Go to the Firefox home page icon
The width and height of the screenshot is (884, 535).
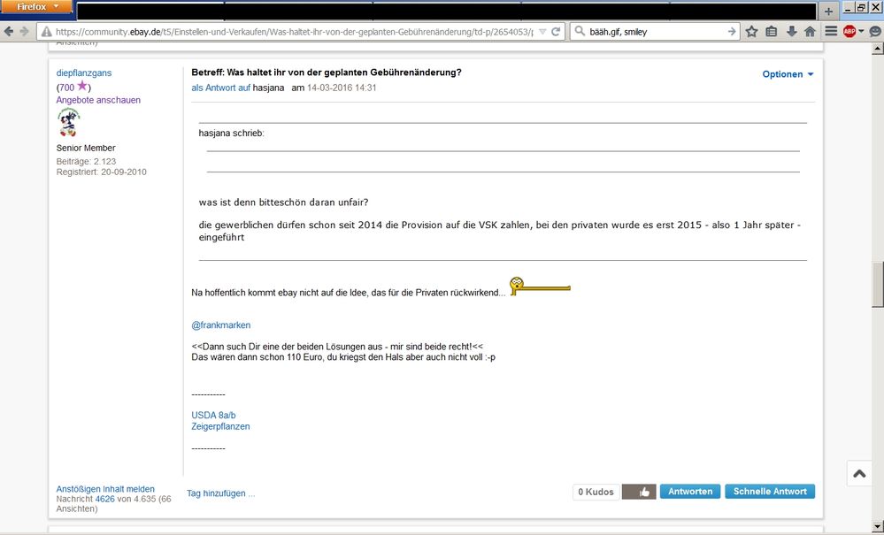[810, 31]
